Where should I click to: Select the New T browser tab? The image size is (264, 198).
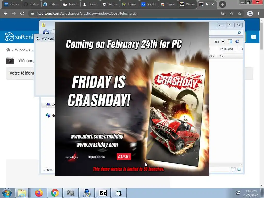71,4
